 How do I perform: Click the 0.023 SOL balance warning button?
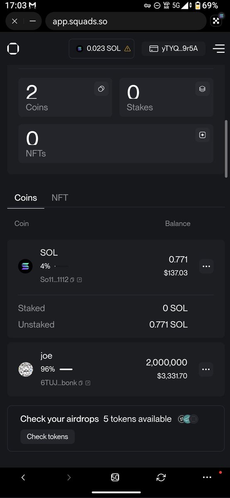click(x=102, y=49)
